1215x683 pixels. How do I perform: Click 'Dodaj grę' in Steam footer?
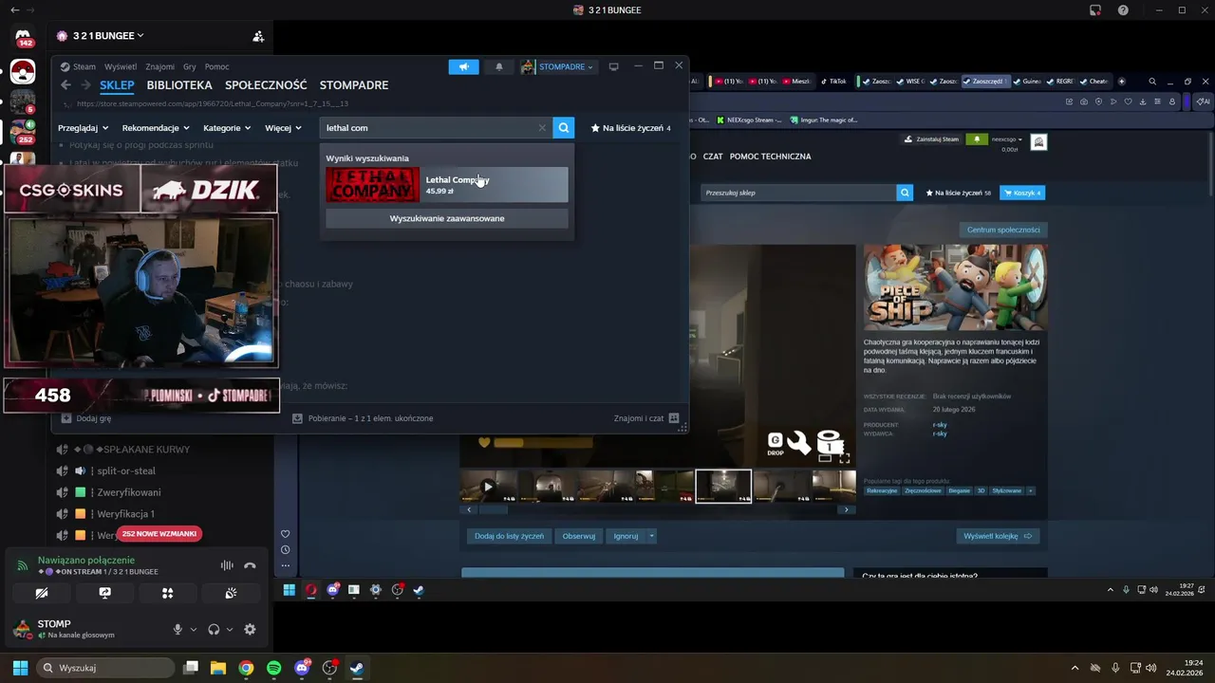click(x=86, y=418)
